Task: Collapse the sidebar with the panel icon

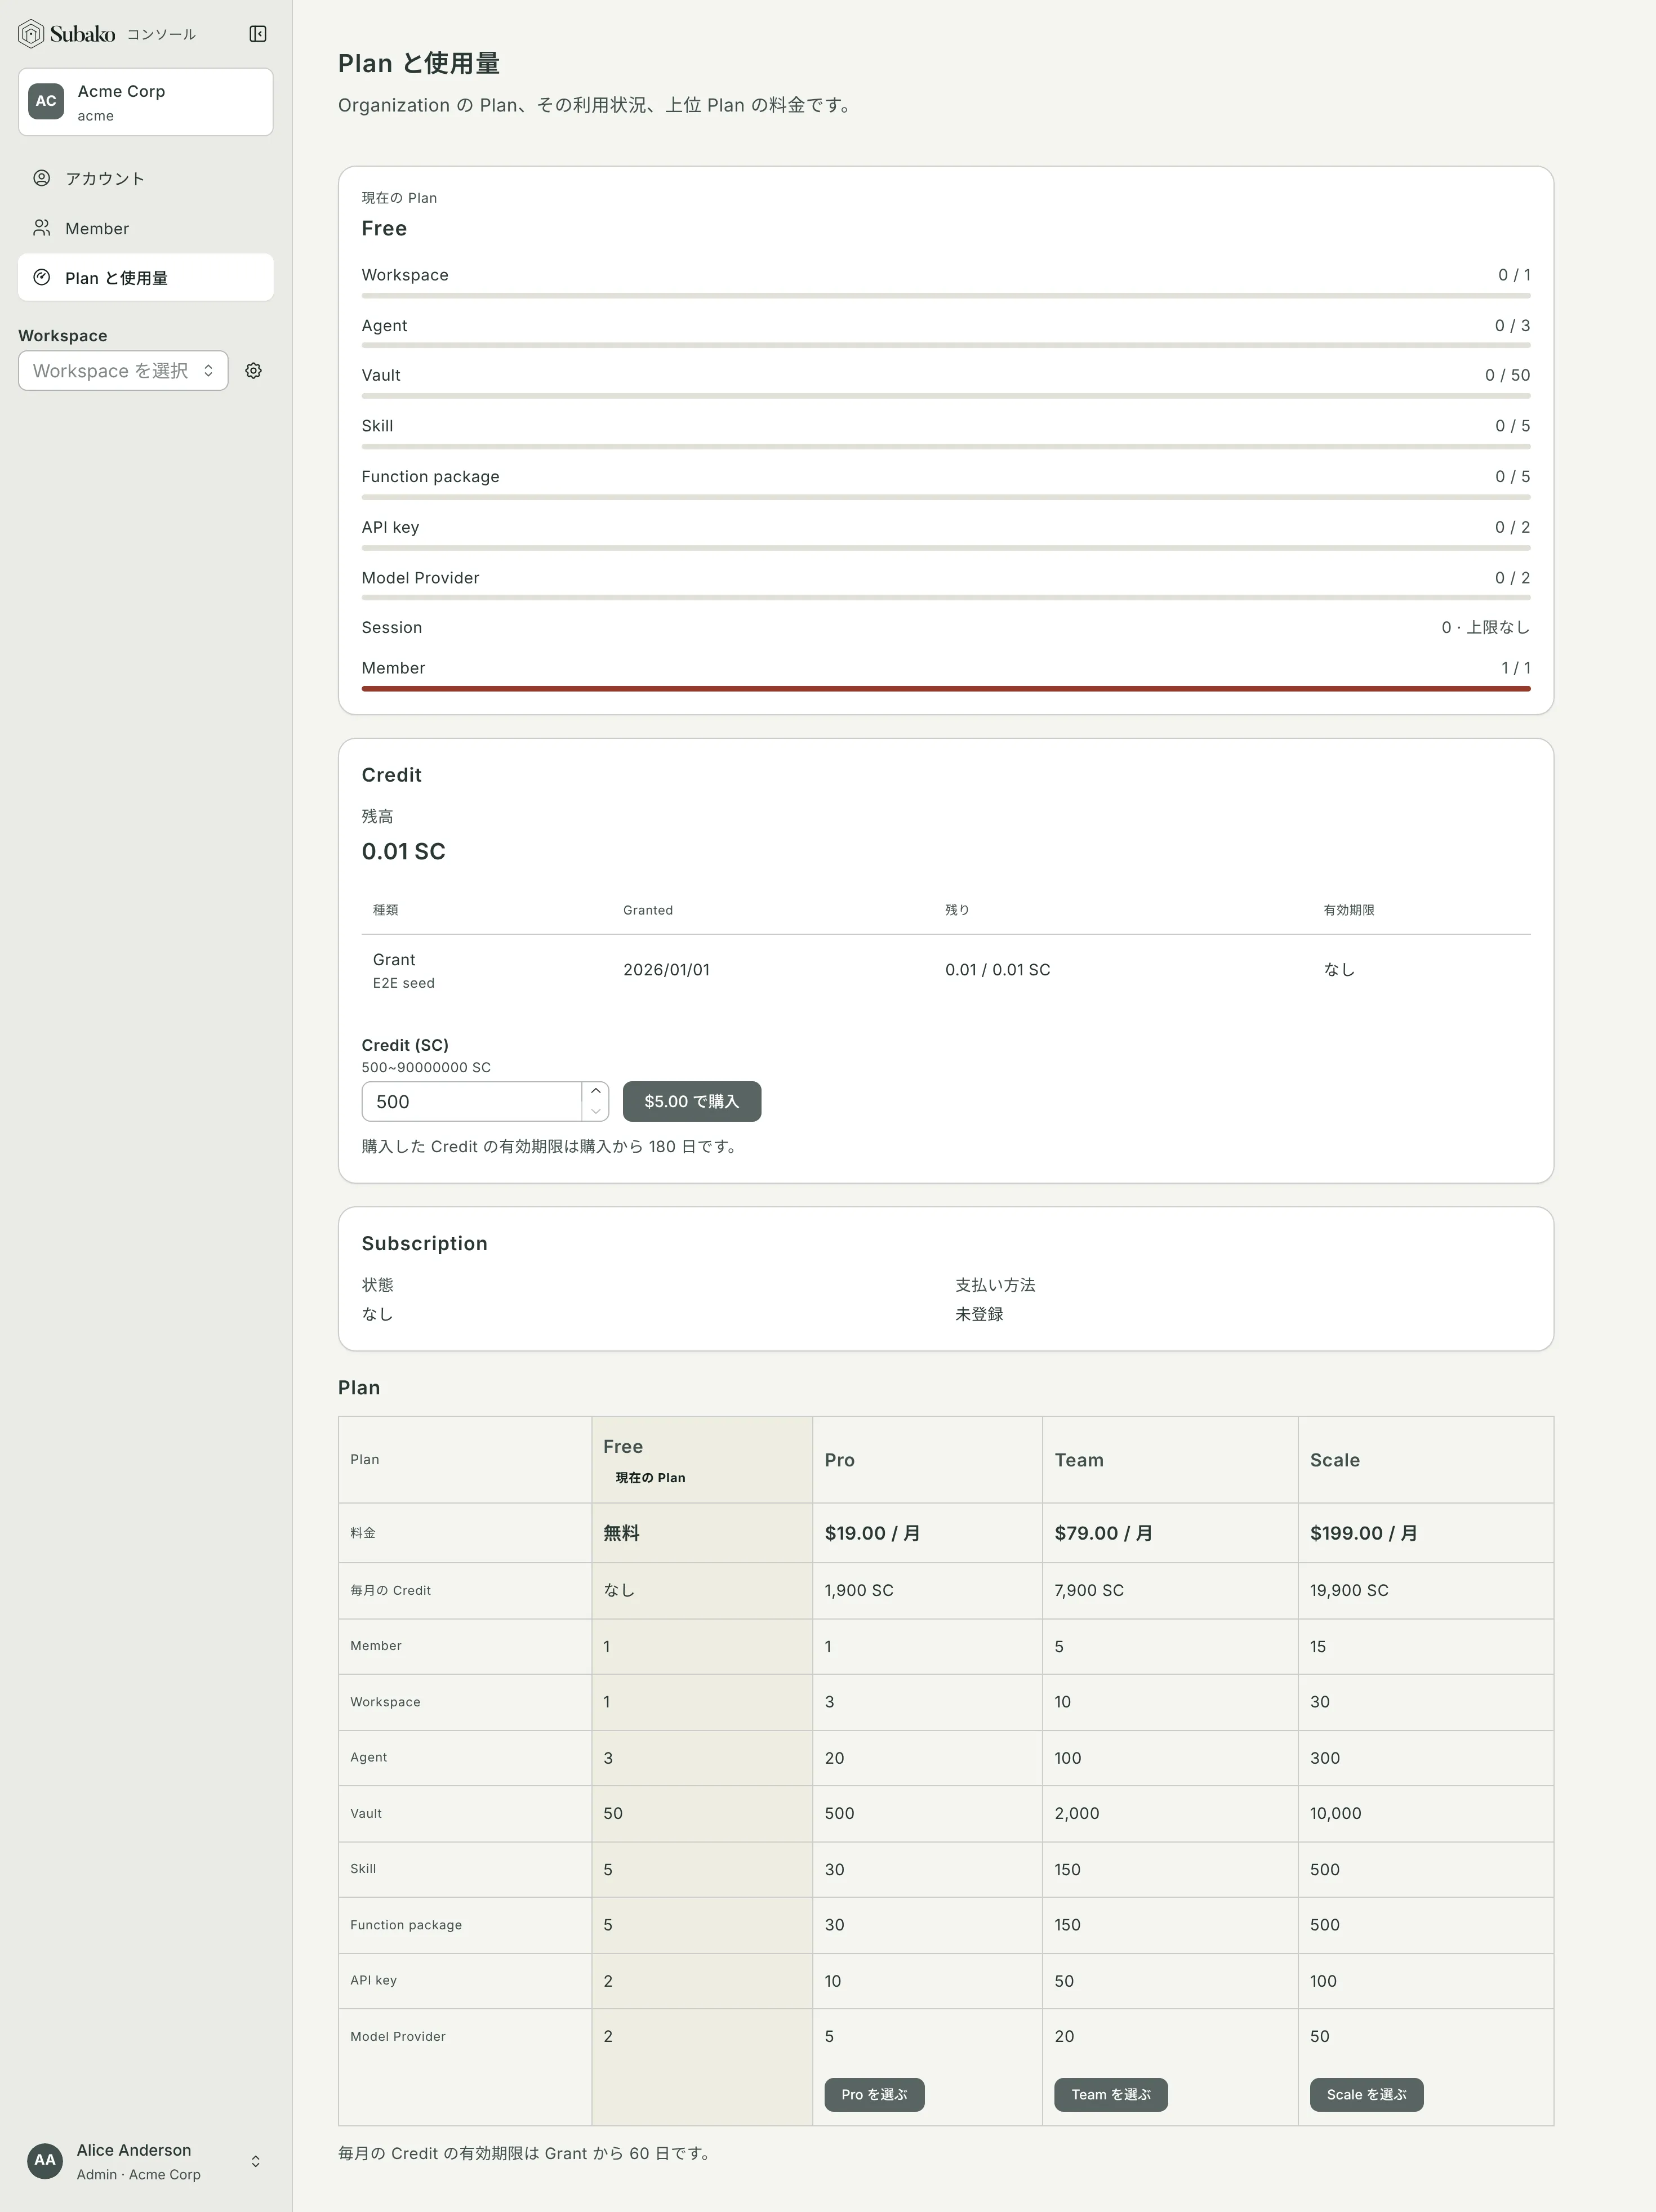Action: tap(258, 34)
